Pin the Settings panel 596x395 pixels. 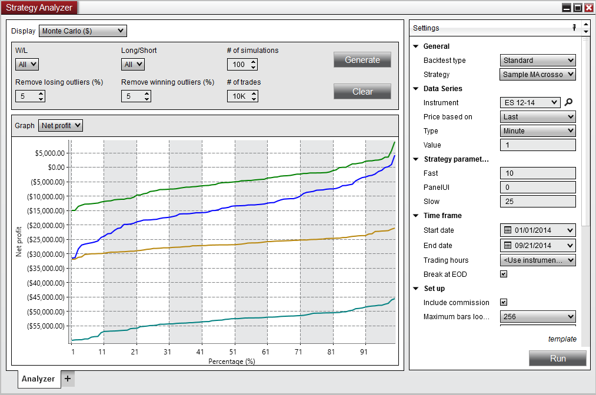pyautogui.click(x=575, y=28)
